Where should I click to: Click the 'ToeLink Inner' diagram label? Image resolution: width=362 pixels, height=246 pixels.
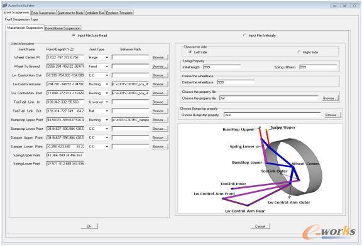click(x=233, y=184)
